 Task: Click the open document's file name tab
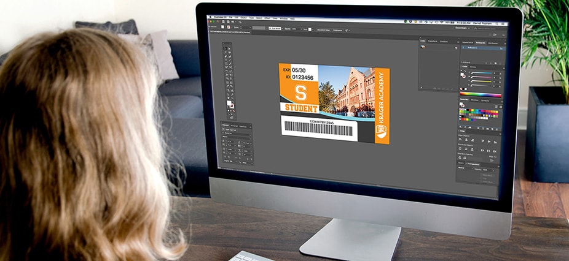coord(230,32)
